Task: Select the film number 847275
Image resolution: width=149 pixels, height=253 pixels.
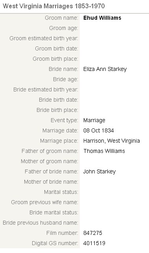Action: coord(93,233)
